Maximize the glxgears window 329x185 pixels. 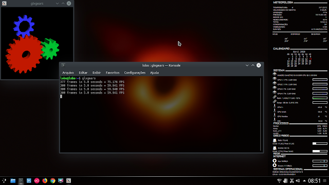63,4
